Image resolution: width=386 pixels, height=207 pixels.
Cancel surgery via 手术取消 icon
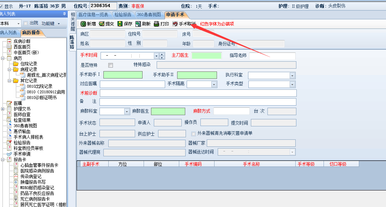(175, 24)
